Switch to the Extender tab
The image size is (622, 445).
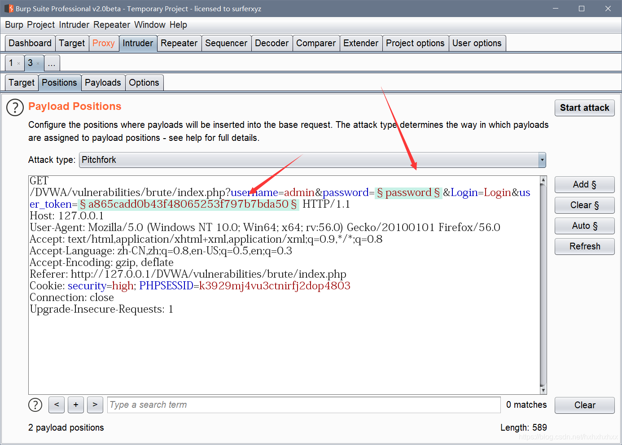point(361,43)
